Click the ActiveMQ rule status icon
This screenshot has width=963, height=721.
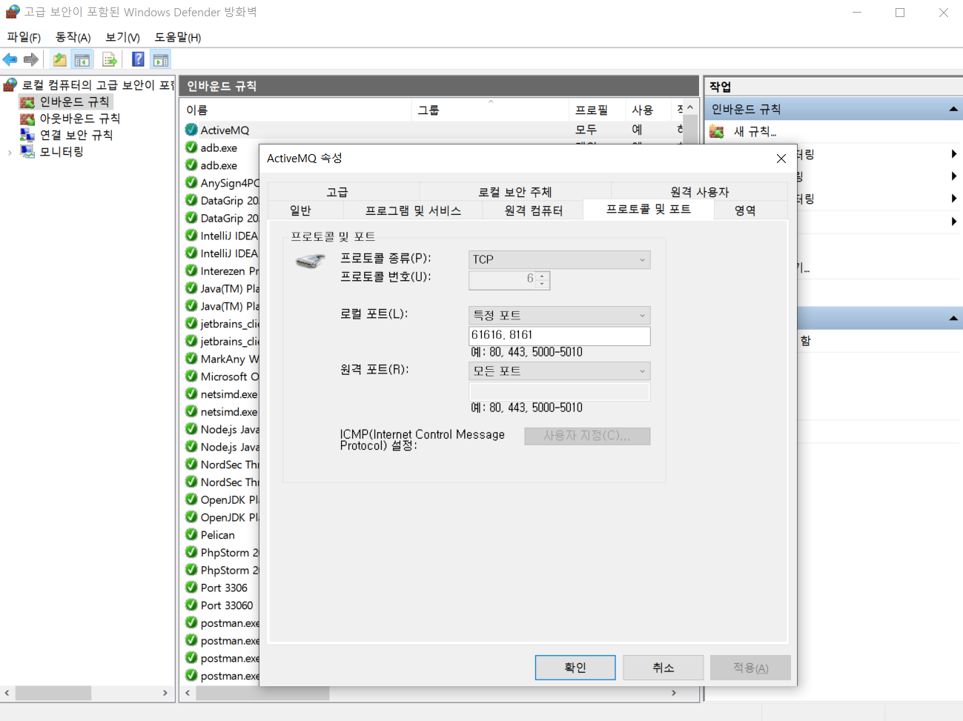(191, 130)
